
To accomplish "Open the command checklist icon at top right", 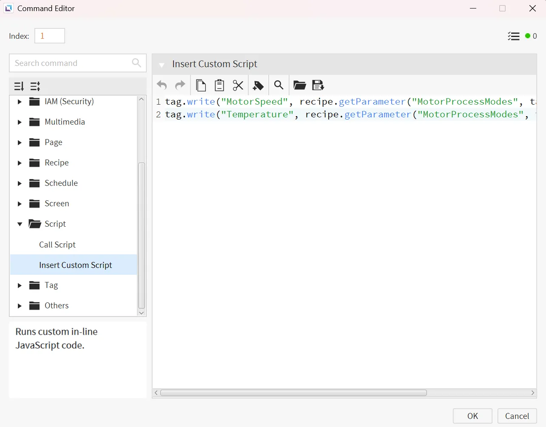I will pos(513,36).
